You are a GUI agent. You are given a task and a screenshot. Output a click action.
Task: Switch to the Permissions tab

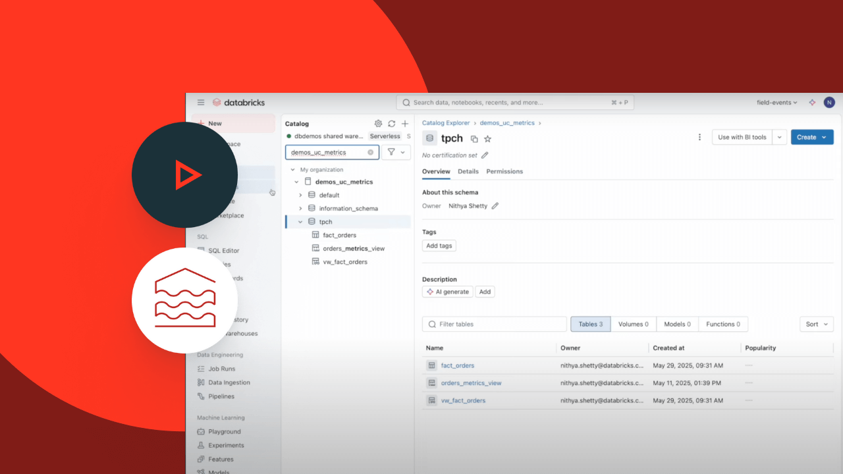click(504, 171)
